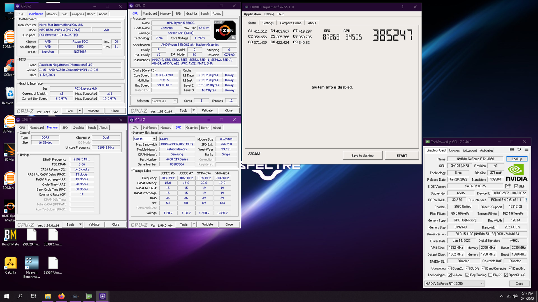
Task: Select the 383912.hw file on desktop
Action: pos(53,237)
